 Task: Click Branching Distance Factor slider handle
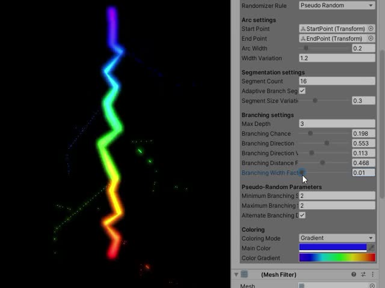322,163
